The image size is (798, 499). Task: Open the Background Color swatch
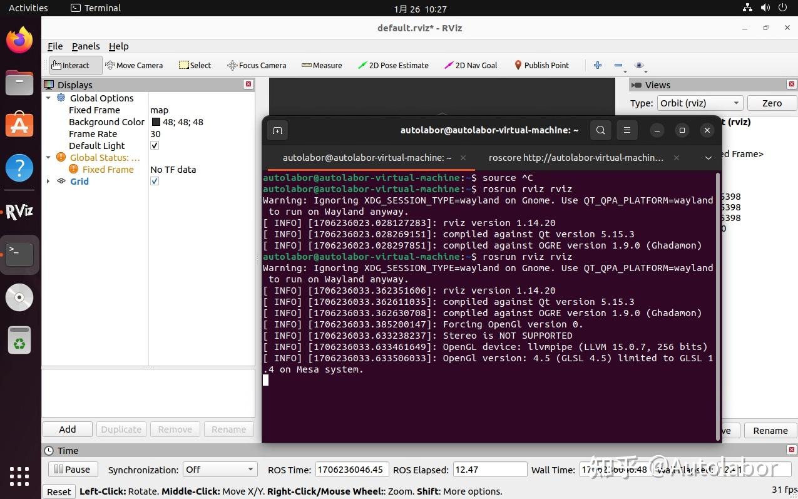coord(155,121)
